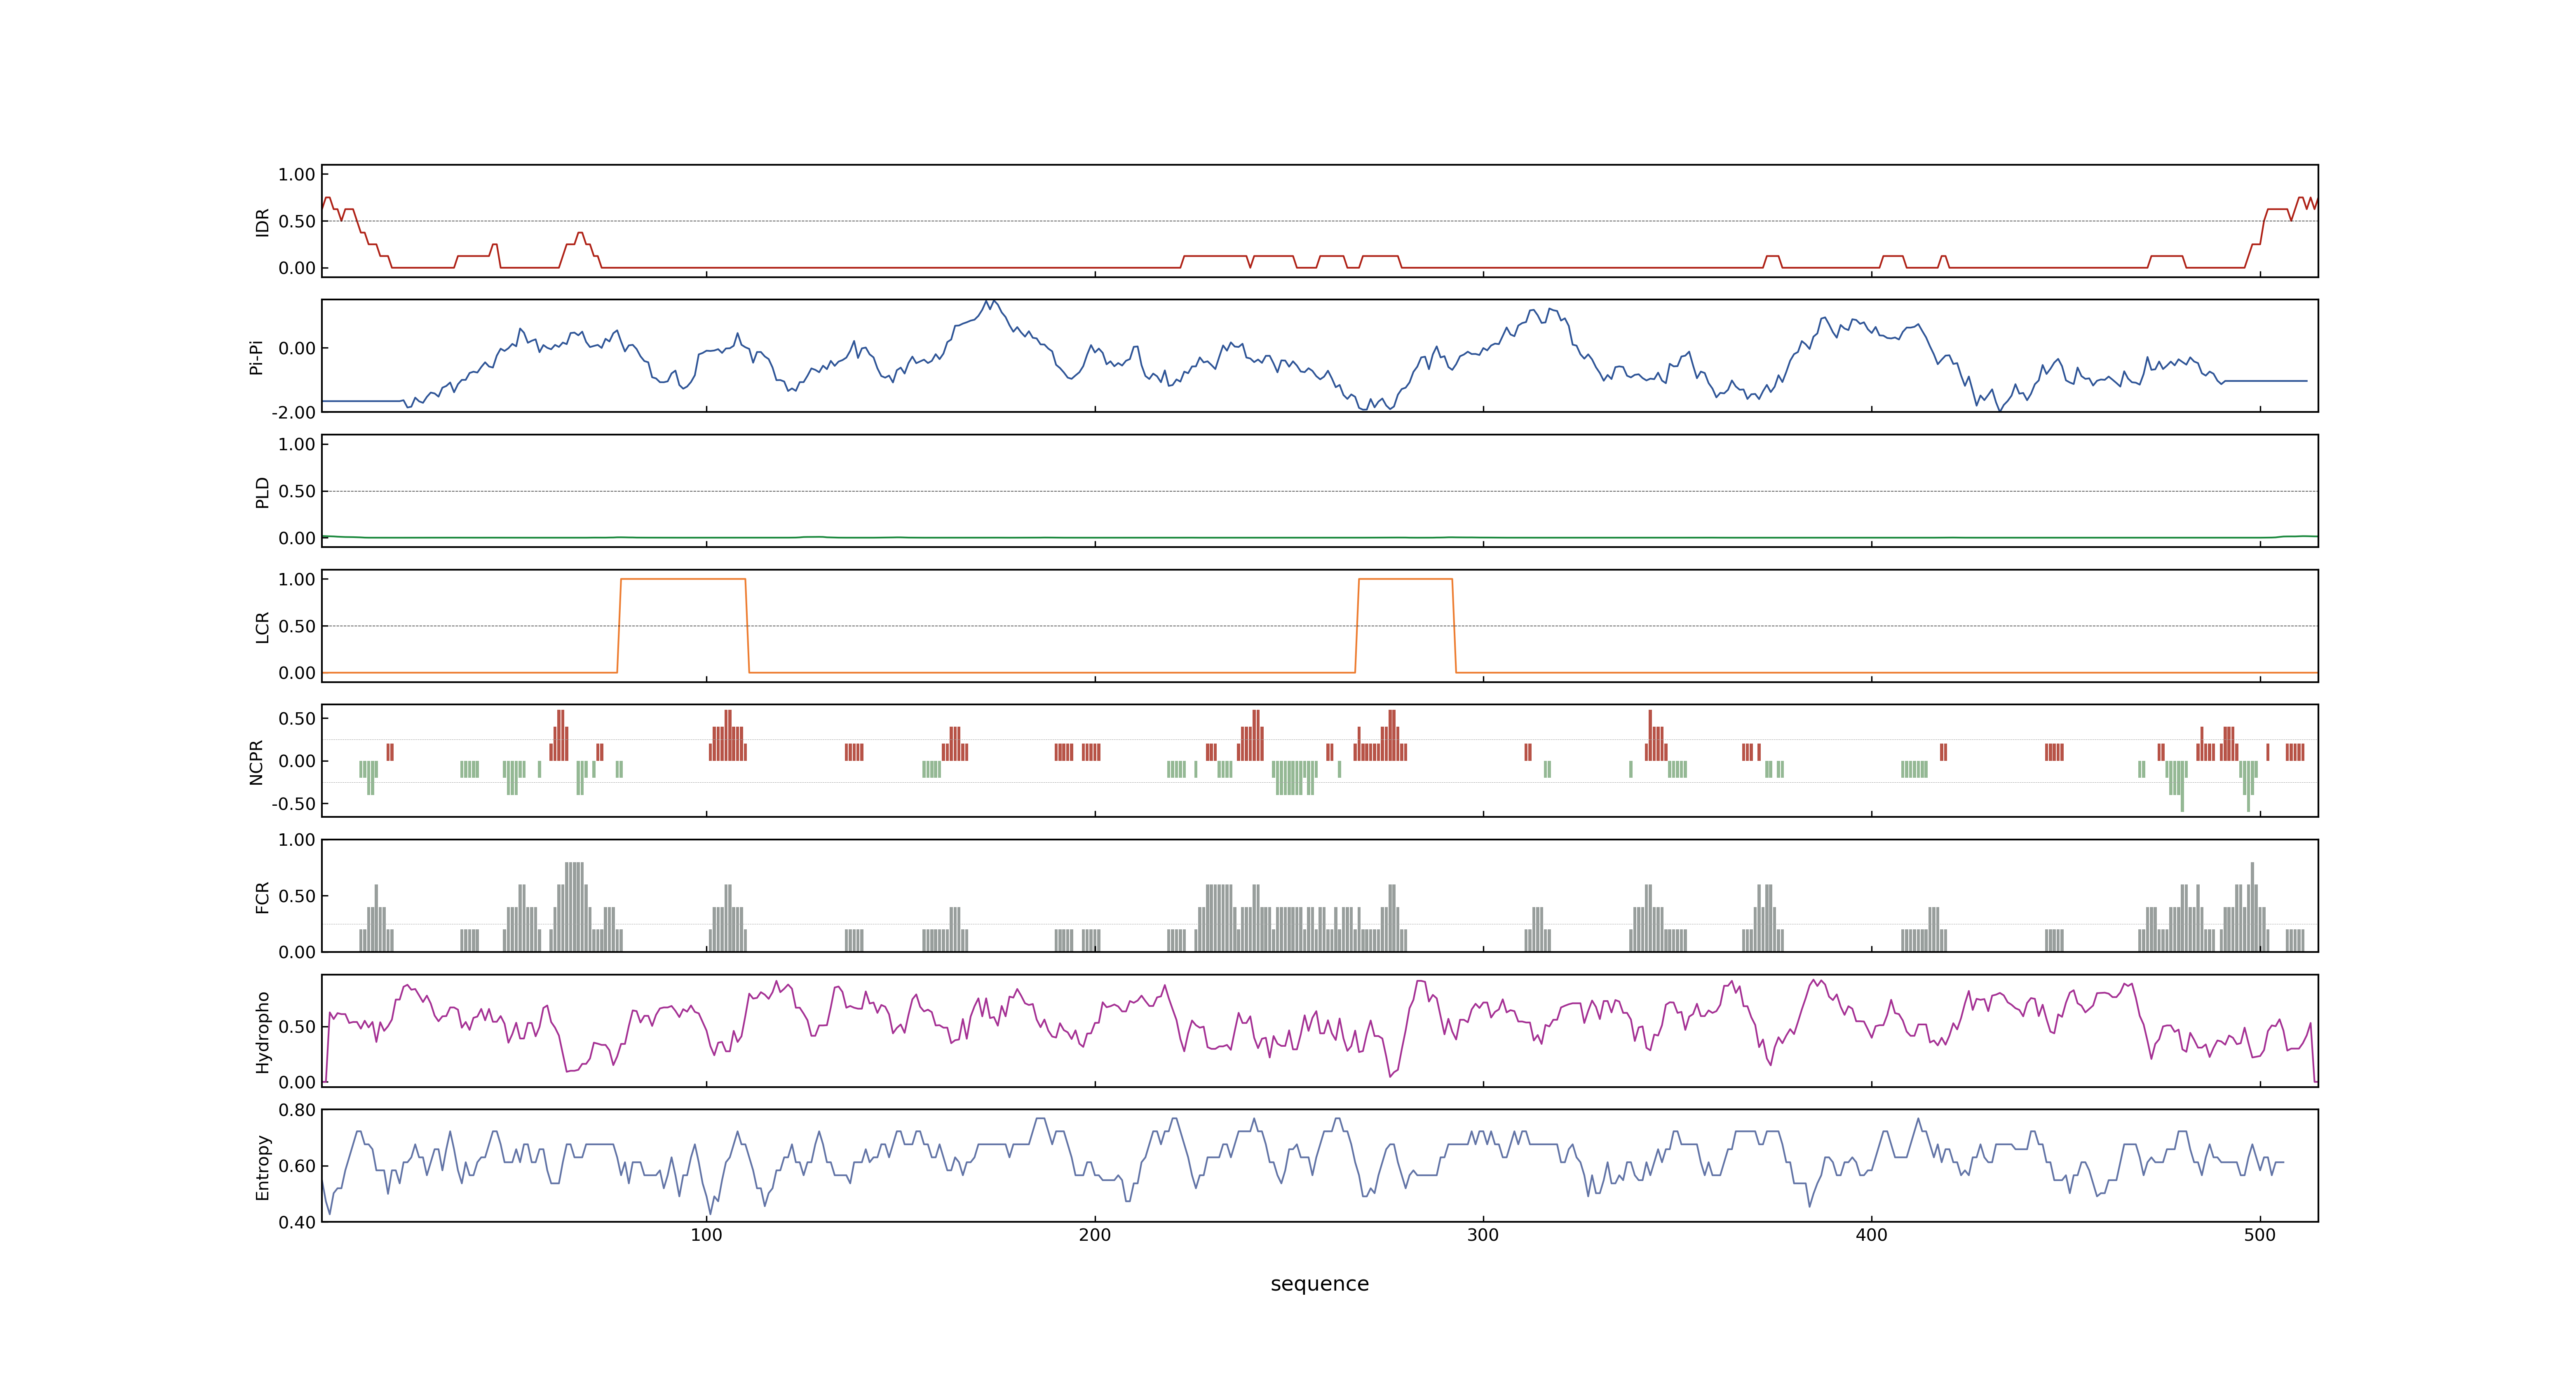
Task: Click the Pi-Pi axis label
Action: pos(256,357)
